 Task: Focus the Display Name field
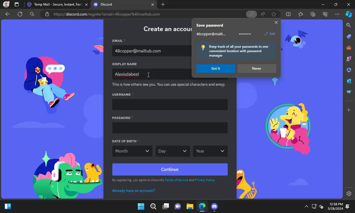pyautogui.click(x=152, y=74)
